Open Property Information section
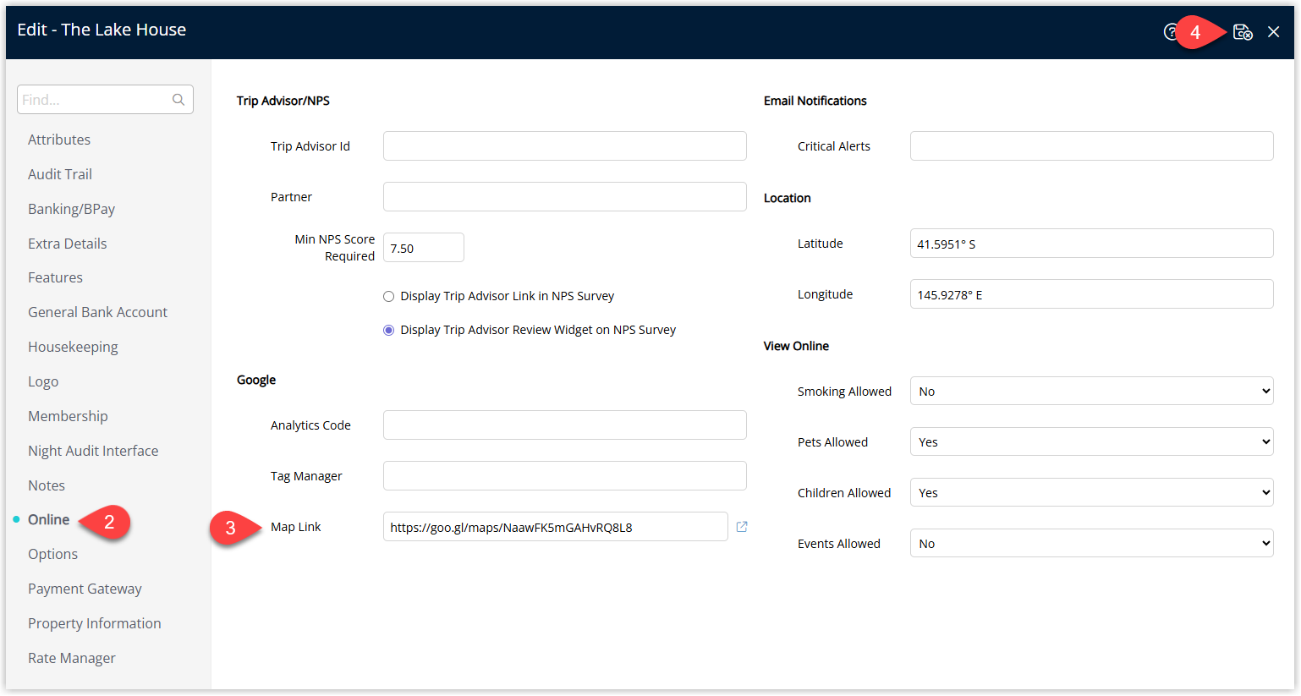 coord(95,623)
